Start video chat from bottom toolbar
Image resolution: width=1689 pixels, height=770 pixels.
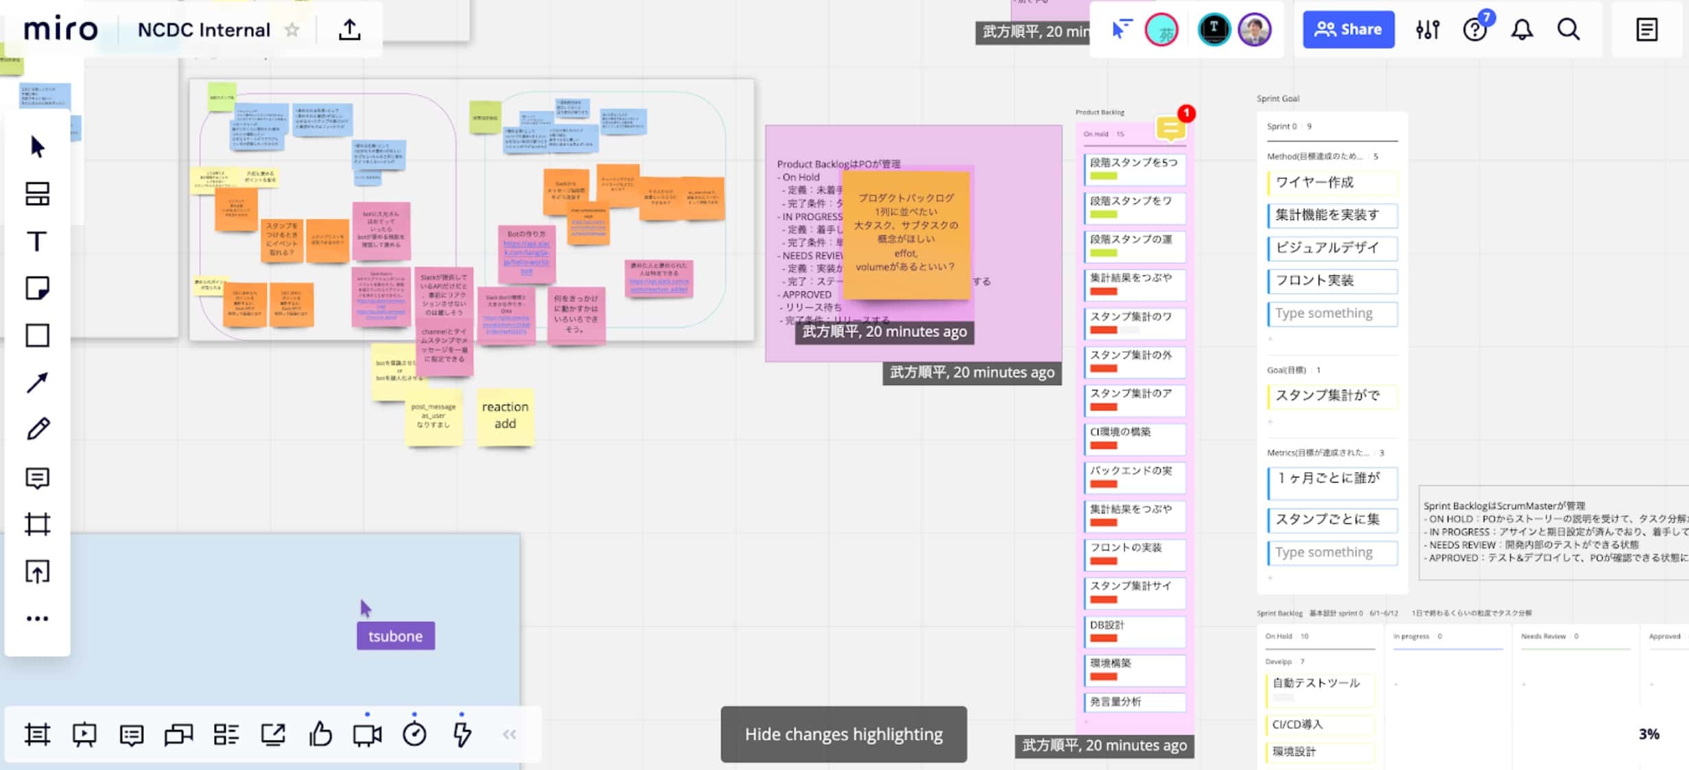click(367, 734)
